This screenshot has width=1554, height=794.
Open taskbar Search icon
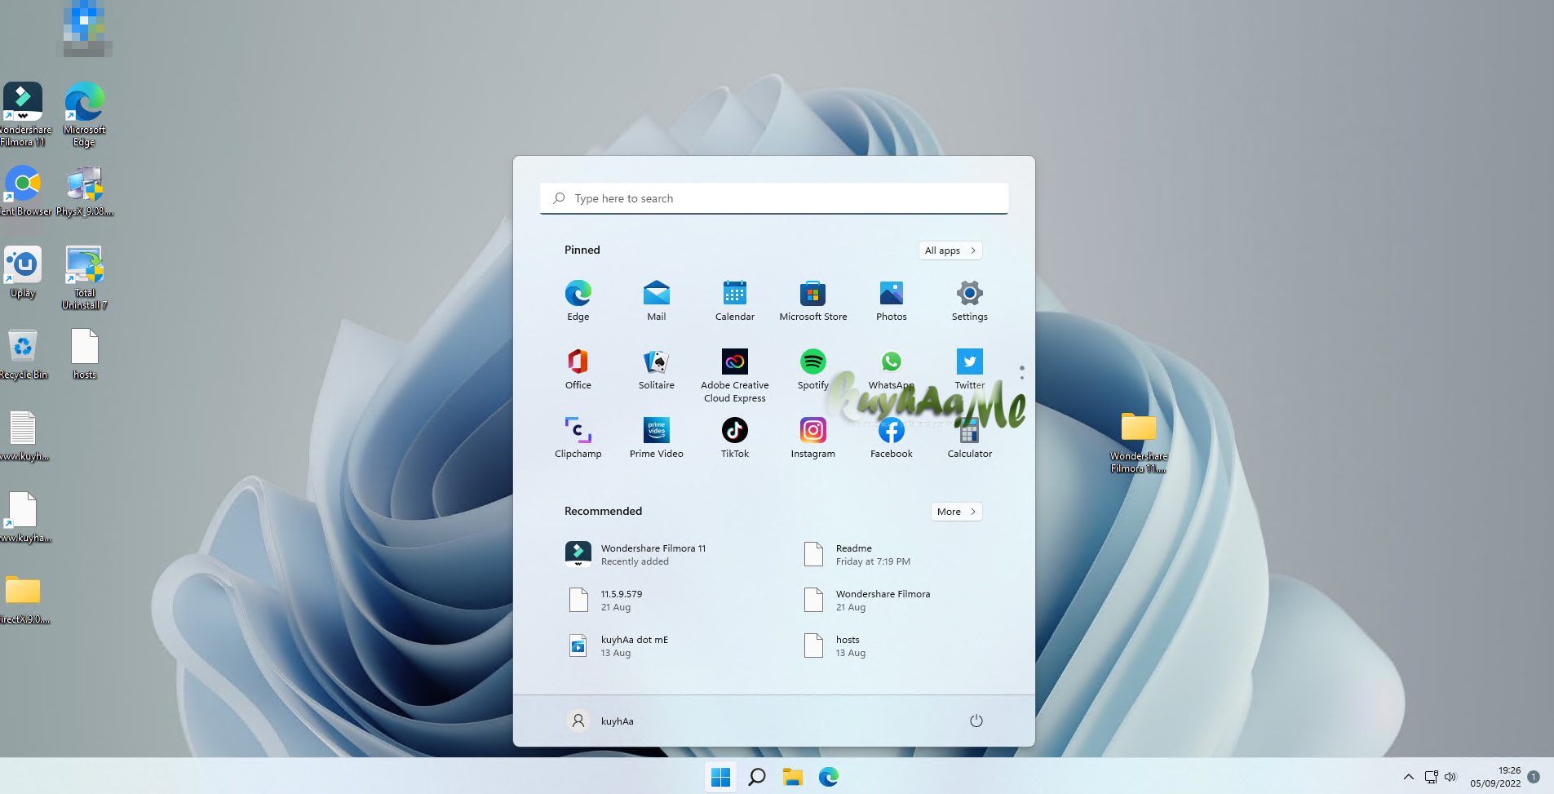point(756,777)
